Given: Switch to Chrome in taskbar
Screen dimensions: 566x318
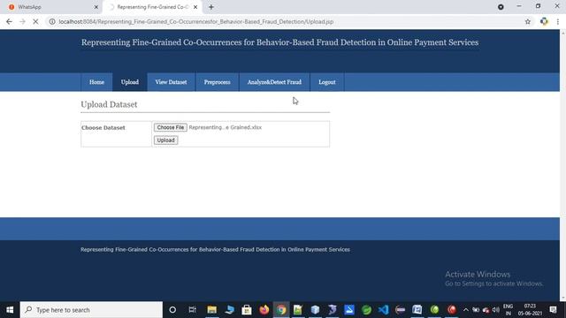Looking at the screenshot, I should (281, 310).
